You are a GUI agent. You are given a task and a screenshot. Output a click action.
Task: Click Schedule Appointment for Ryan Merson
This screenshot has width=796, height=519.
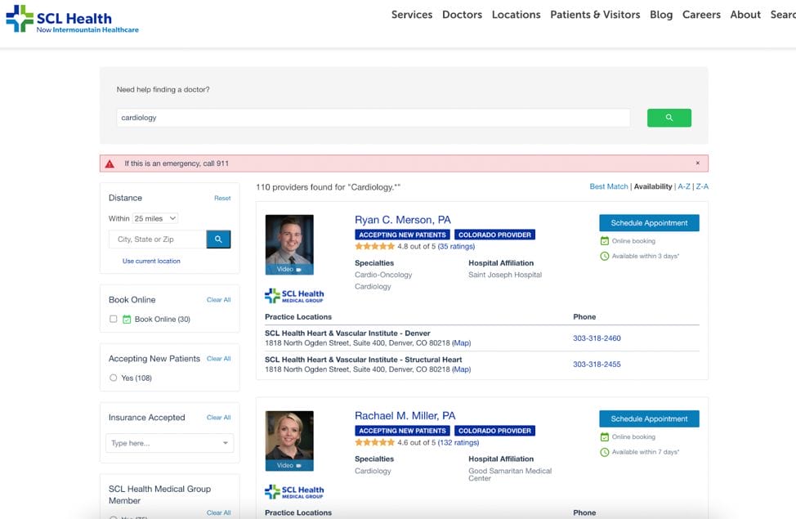(x=648, y=222)
